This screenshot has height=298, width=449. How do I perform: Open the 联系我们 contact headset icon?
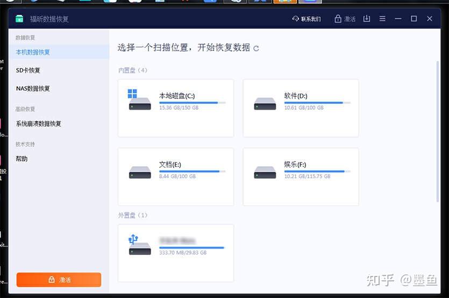click(296, 19)
